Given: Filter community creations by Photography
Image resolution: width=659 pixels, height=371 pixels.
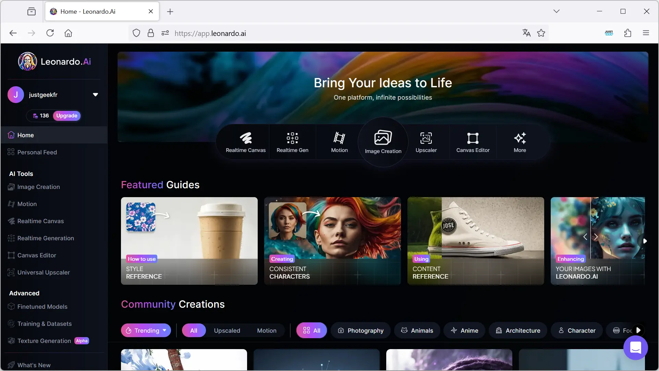Looking at the screenshot, I should pyautogui.click(x=361, y=330).
